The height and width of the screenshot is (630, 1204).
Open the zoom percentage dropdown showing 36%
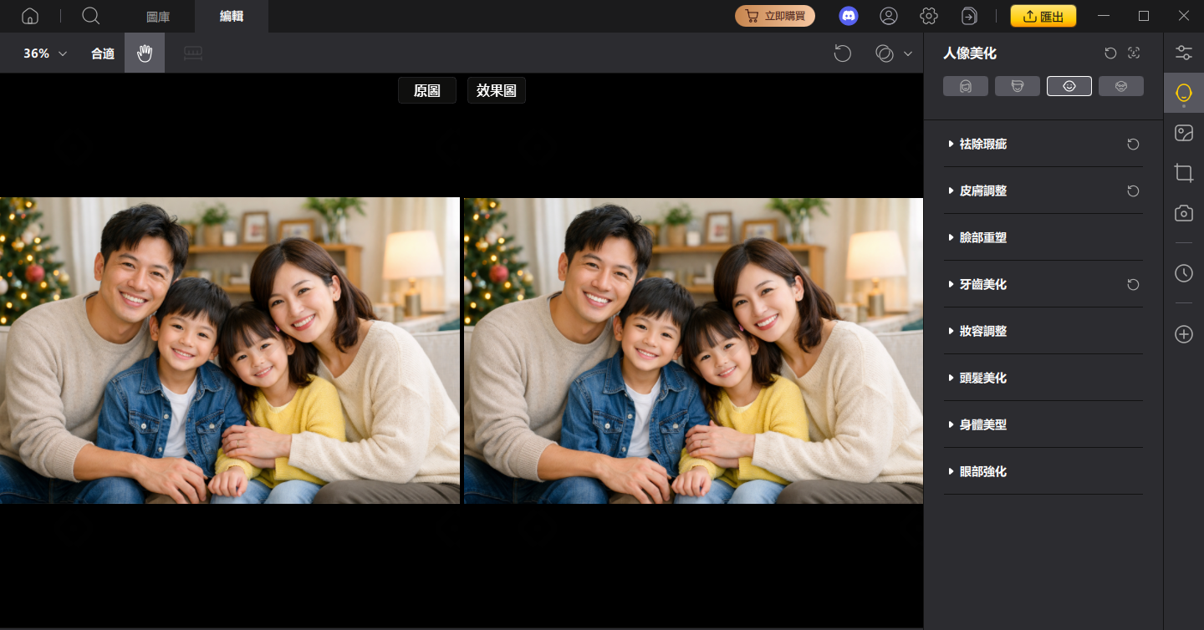pyautogui.click(x=42, y=53)
